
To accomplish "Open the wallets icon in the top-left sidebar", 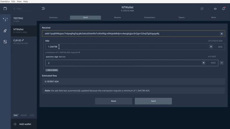I will [5, 9].
